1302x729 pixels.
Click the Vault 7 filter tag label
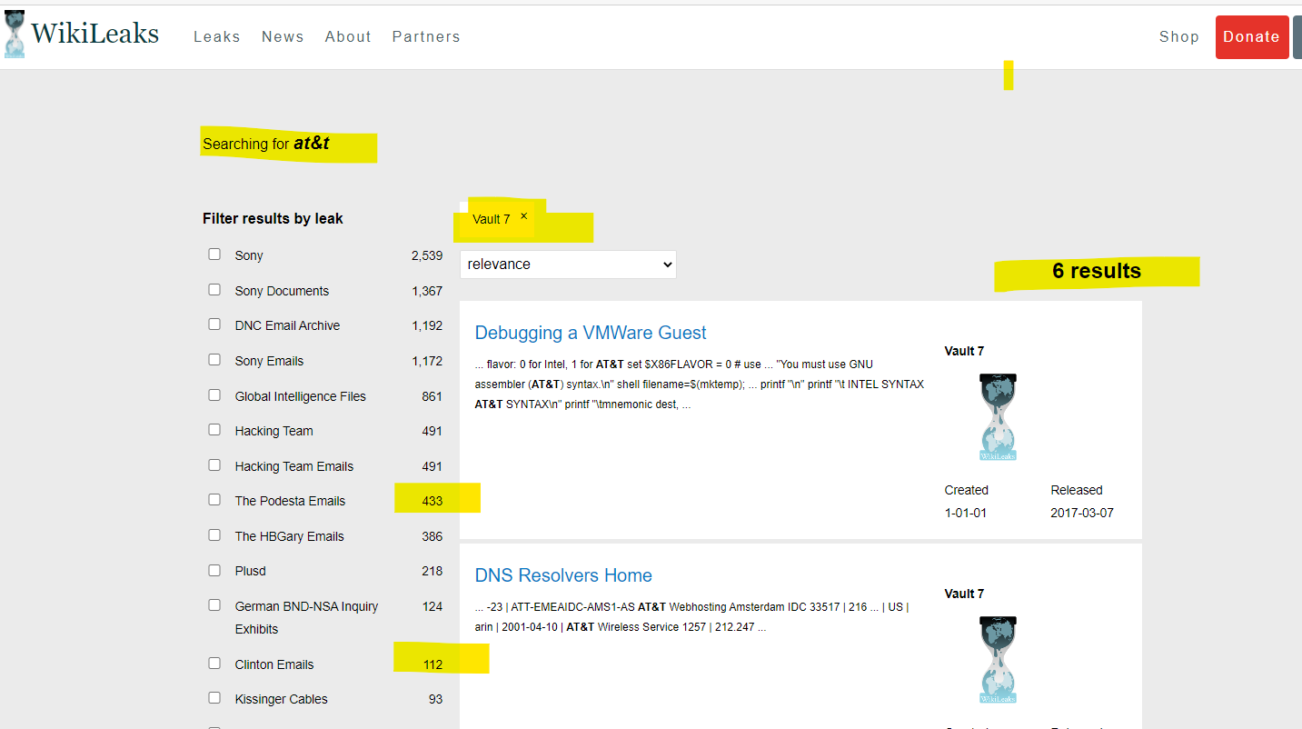pos(492,219)
